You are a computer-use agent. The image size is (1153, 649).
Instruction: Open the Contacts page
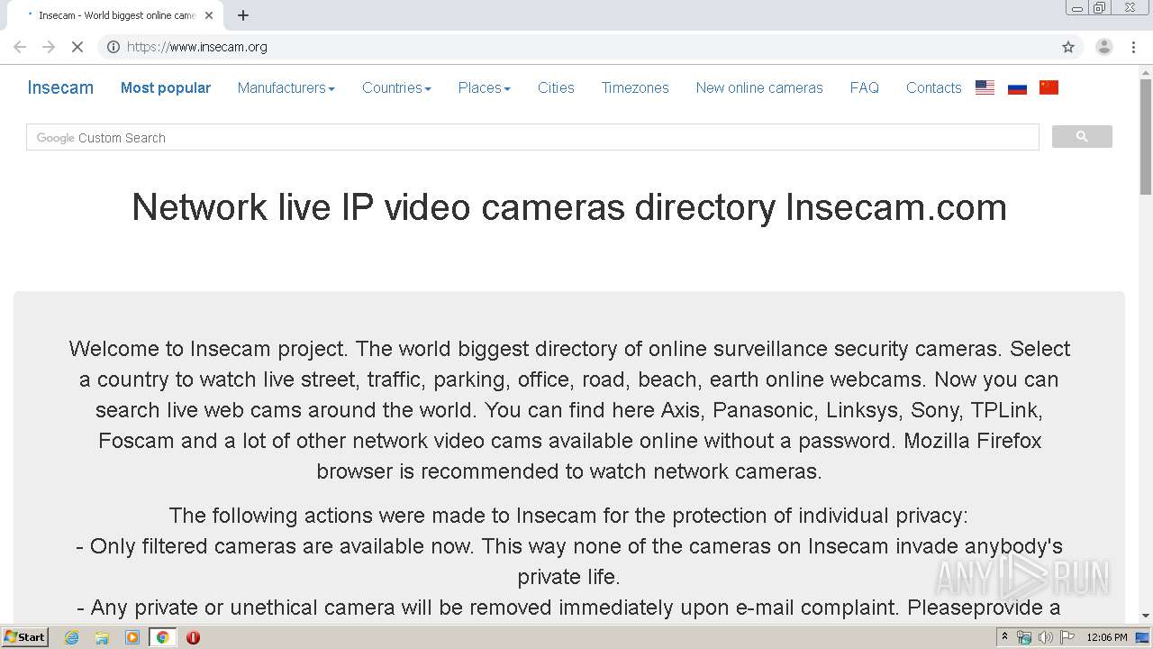(934, 87)
